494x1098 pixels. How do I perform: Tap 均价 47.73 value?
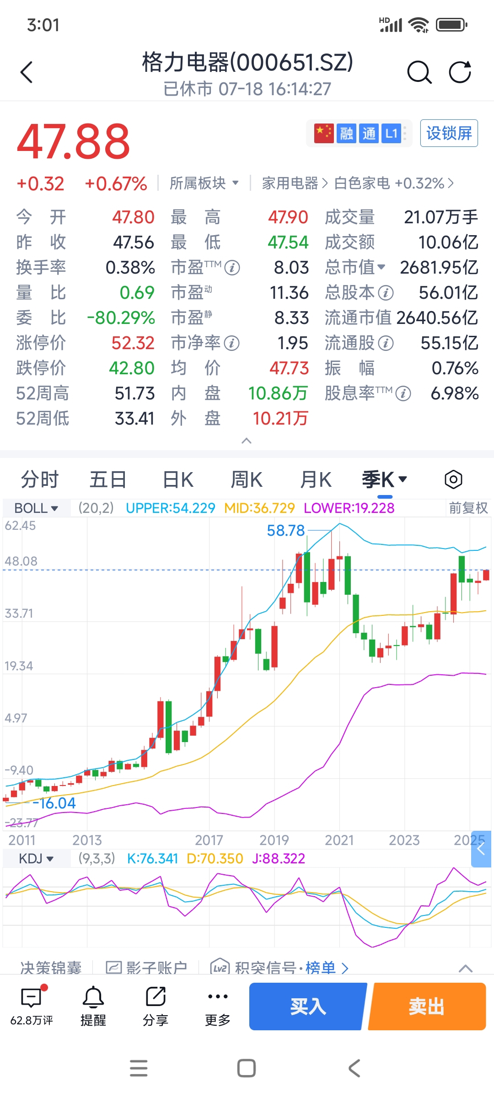(x=289, y=368)
